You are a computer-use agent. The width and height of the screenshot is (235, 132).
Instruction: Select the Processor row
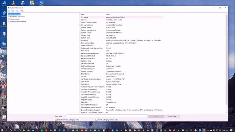click(x=122, y=40)
